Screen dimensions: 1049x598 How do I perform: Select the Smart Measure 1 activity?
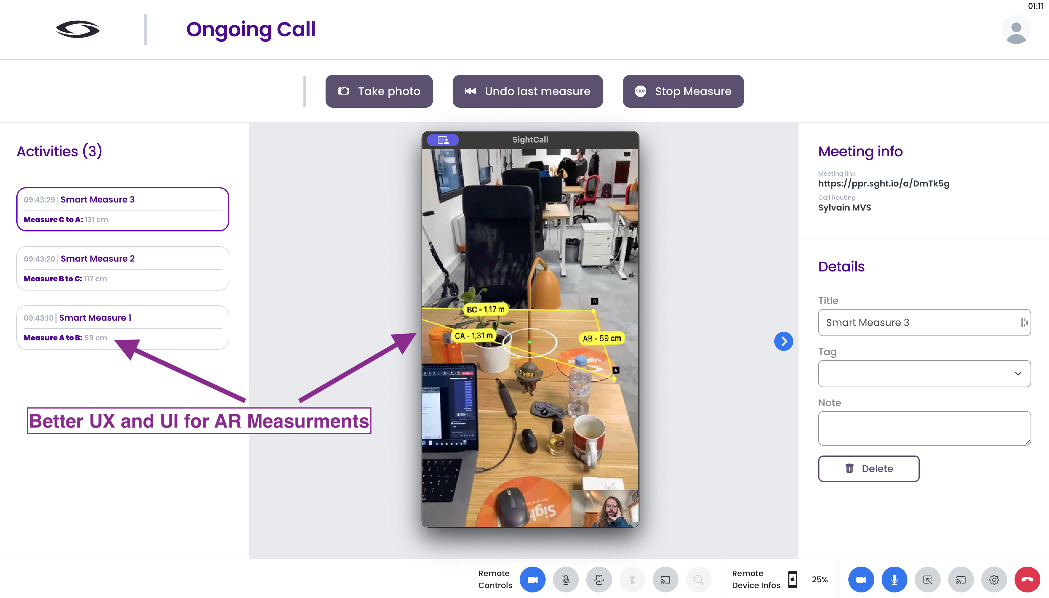pos(122,327)
